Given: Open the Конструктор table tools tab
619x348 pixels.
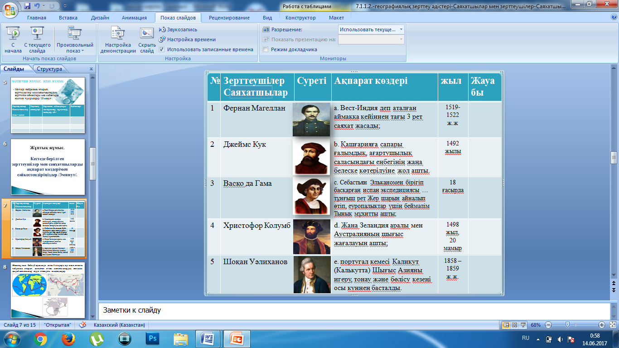Looking at the screenshot, I should point(300,18).
